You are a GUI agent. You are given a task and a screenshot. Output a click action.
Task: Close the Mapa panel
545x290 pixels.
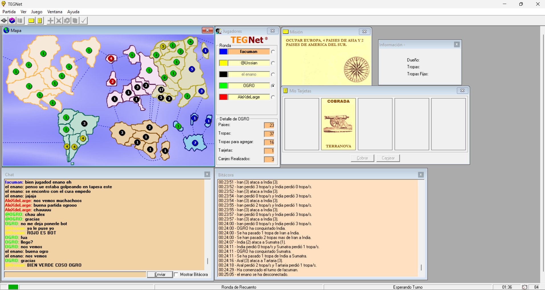[x=207, y=30]
